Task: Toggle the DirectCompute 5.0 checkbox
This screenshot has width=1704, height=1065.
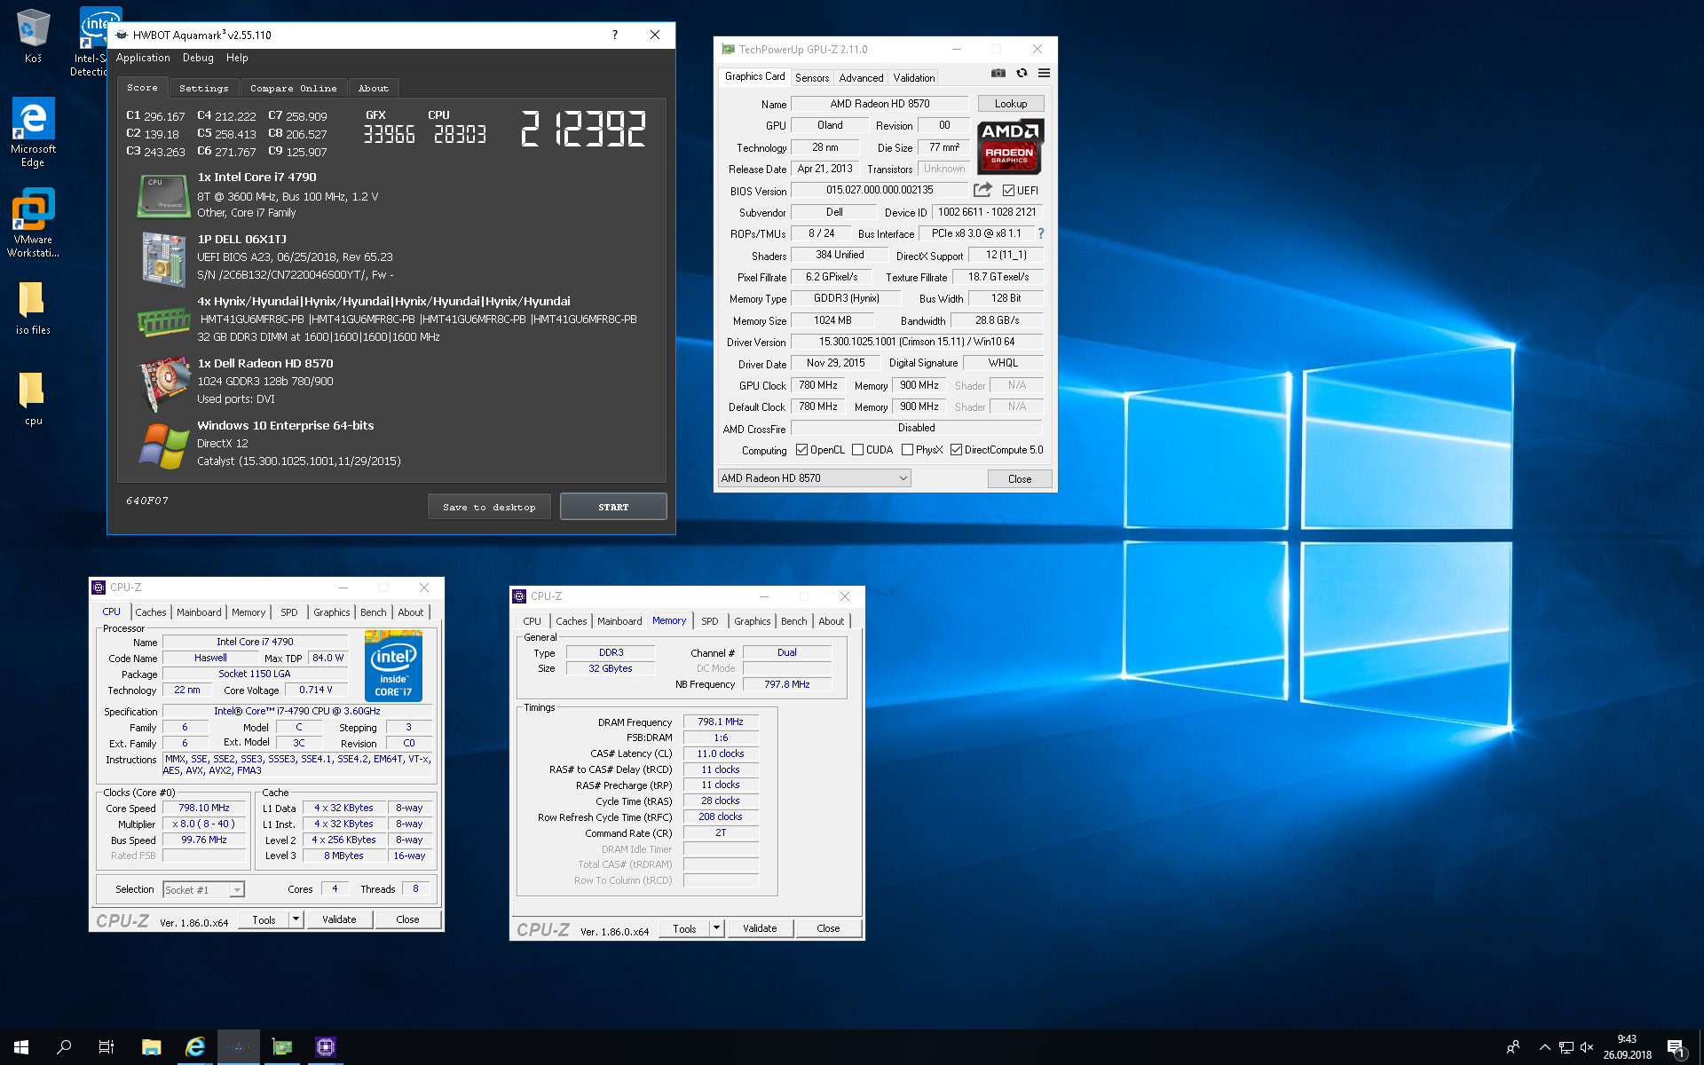Action: pos(956,450)
